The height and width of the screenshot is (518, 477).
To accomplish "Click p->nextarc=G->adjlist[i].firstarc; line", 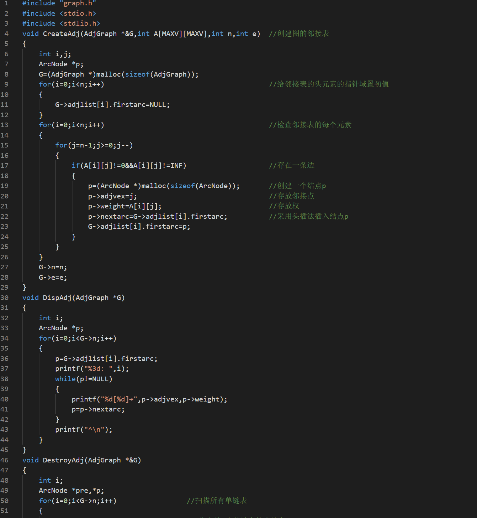I will click(158, 216).
